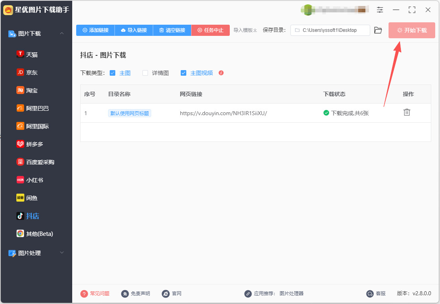
Task: Click the 开始下载 button
Action: pyautogui.click(x=412, y=30)
